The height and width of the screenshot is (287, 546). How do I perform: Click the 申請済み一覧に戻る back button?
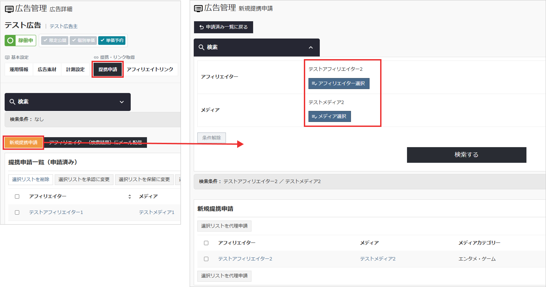point(224,27)
